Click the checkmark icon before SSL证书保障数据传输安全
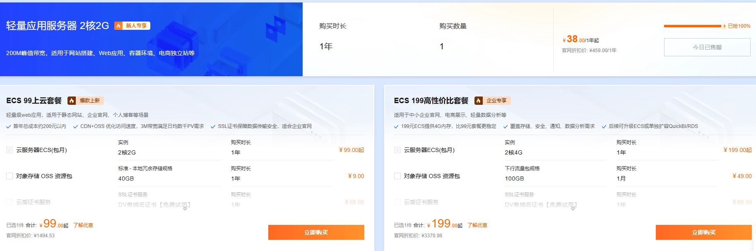The height and width of the screenshot is (251, 756). (x=213, y=127)
